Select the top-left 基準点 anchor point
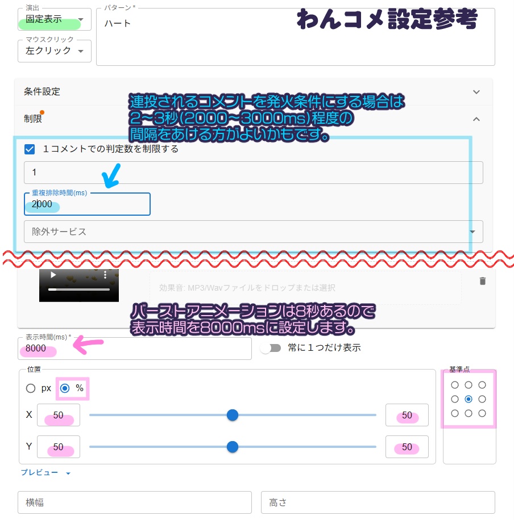 pos(455,384)
